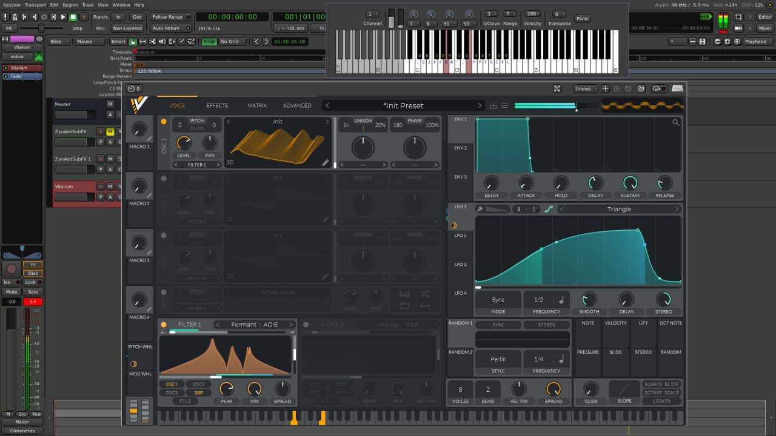Zoom out the Ardour timeline
Screen dimensions: 776x436
[x=718, y=42]
